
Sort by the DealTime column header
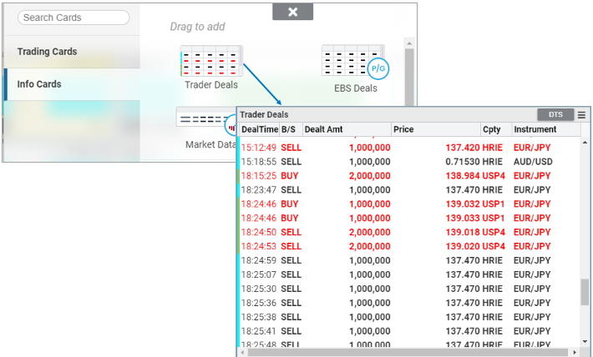pyautogui.click(x=259, y=129)
